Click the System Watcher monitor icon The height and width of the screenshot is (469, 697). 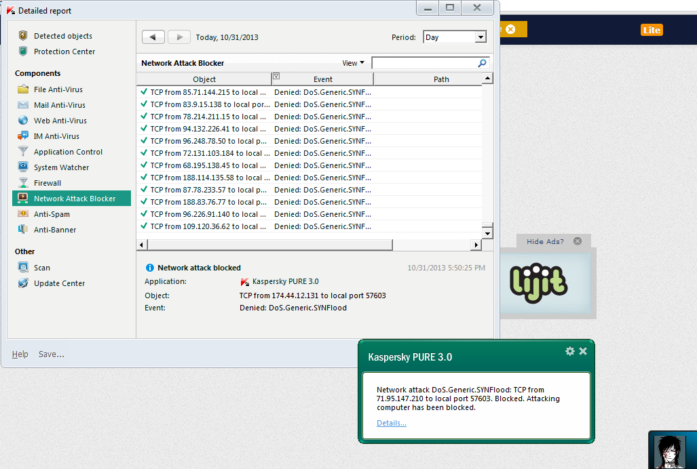(23, 167)
